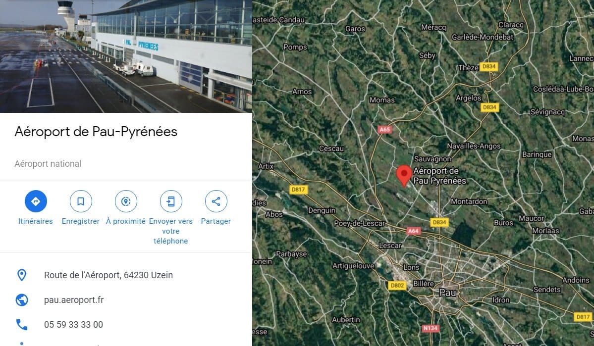Screen dimensions: 594x346
Task: Click the Aéroport de Pau-Pyrénées title heading
Action: (96, 132)
